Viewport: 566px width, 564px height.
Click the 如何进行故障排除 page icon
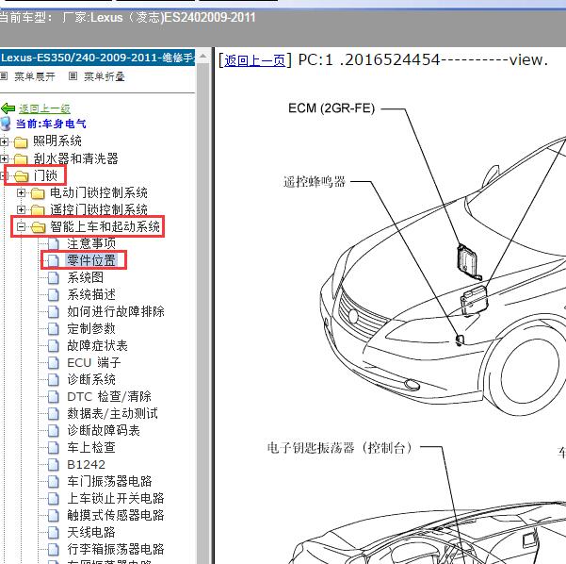[54, 311]
